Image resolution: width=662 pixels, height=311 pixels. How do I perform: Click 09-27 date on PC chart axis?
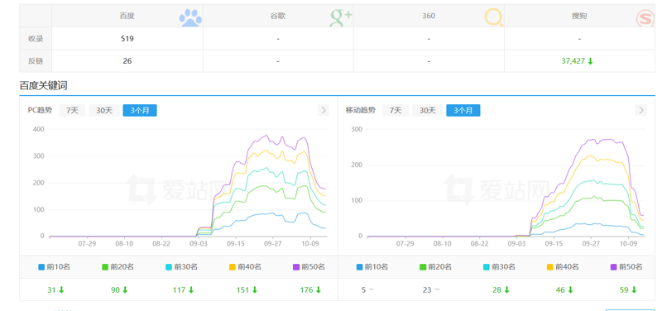[273, 244]
